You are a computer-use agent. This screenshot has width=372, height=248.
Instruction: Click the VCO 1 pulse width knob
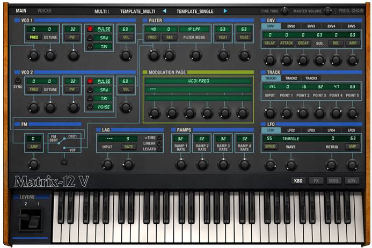[74, 55]
